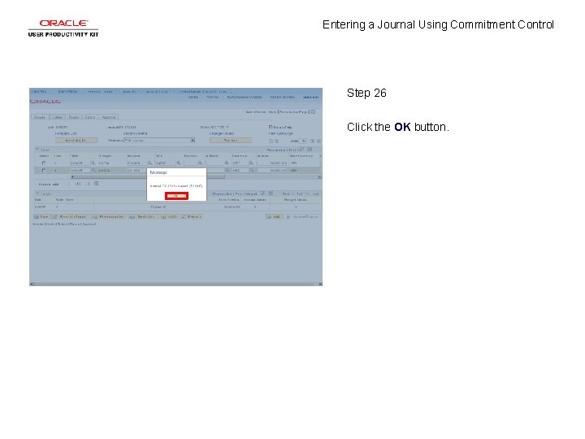Click the Update/Display button
The width and height of the screenshot is (585, 439).
[301, 217]
